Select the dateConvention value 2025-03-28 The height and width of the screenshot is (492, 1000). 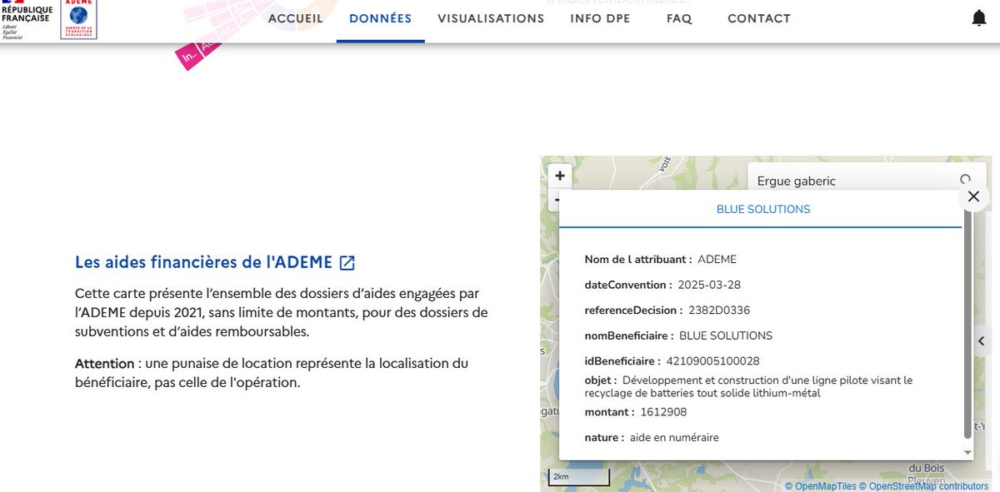(709, 285)
